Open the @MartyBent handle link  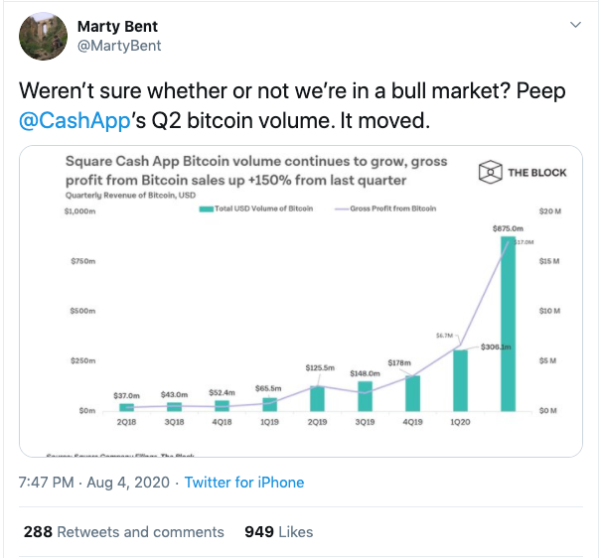[119, 46]
